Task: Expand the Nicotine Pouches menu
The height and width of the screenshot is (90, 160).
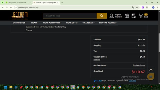Action: (x=108, y=23)
